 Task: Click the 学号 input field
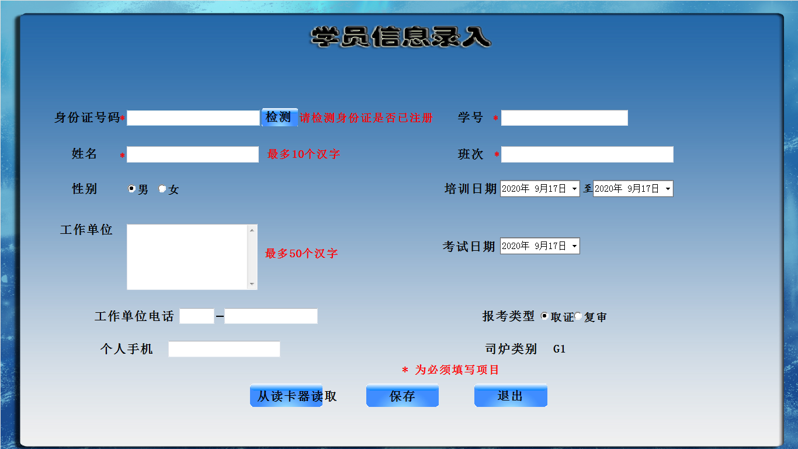pyautogui.click(x=564, y=118)
